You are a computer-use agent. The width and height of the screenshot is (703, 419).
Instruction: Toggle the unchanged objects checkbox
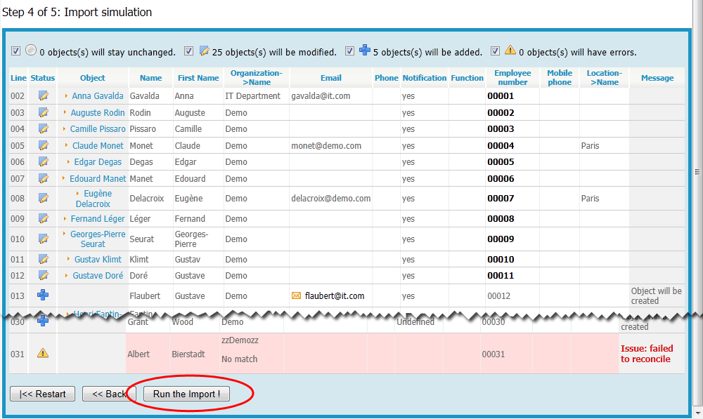coord(15,51)
